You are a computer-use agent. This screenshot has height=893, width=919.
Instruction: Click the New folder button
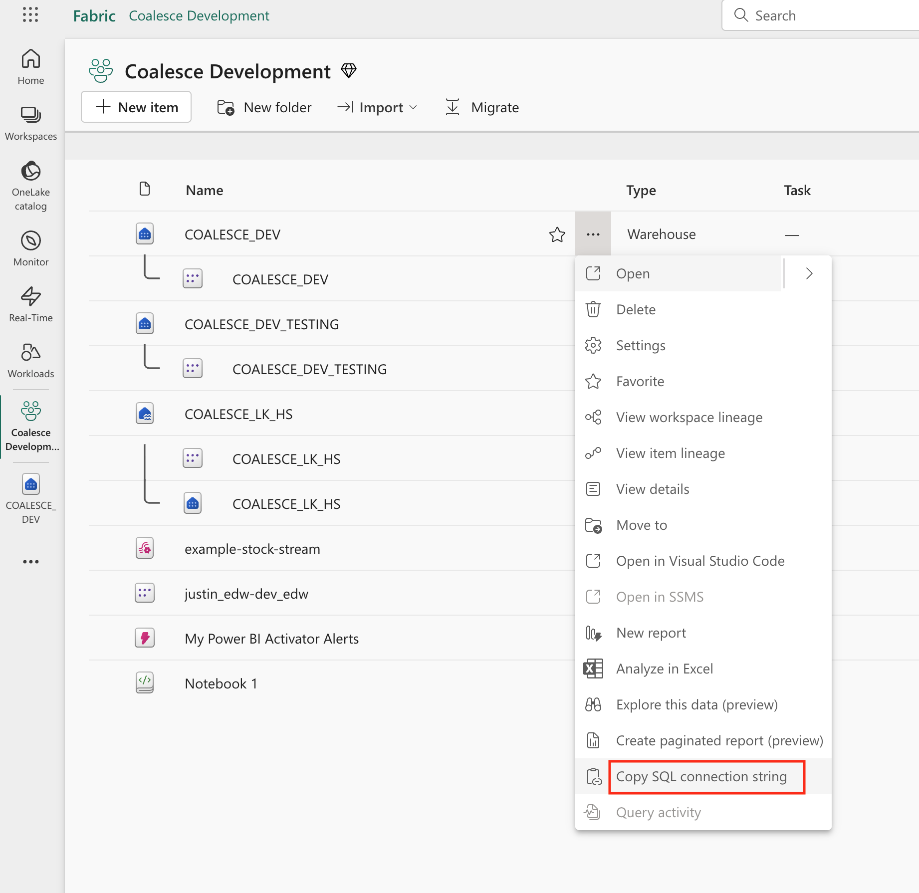click(264, 107)
